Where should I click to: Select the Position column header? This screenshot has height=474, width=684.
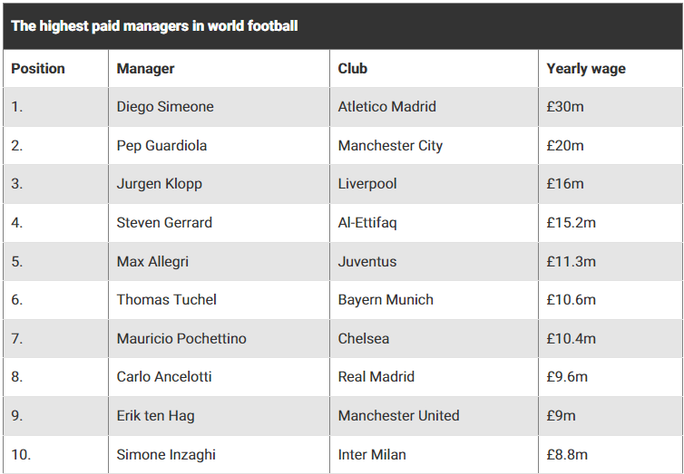[38, 68]
